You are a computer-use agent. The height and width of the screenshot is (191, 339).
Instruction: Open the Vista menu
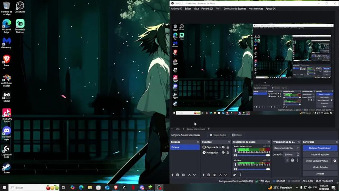tap(196, 8)
